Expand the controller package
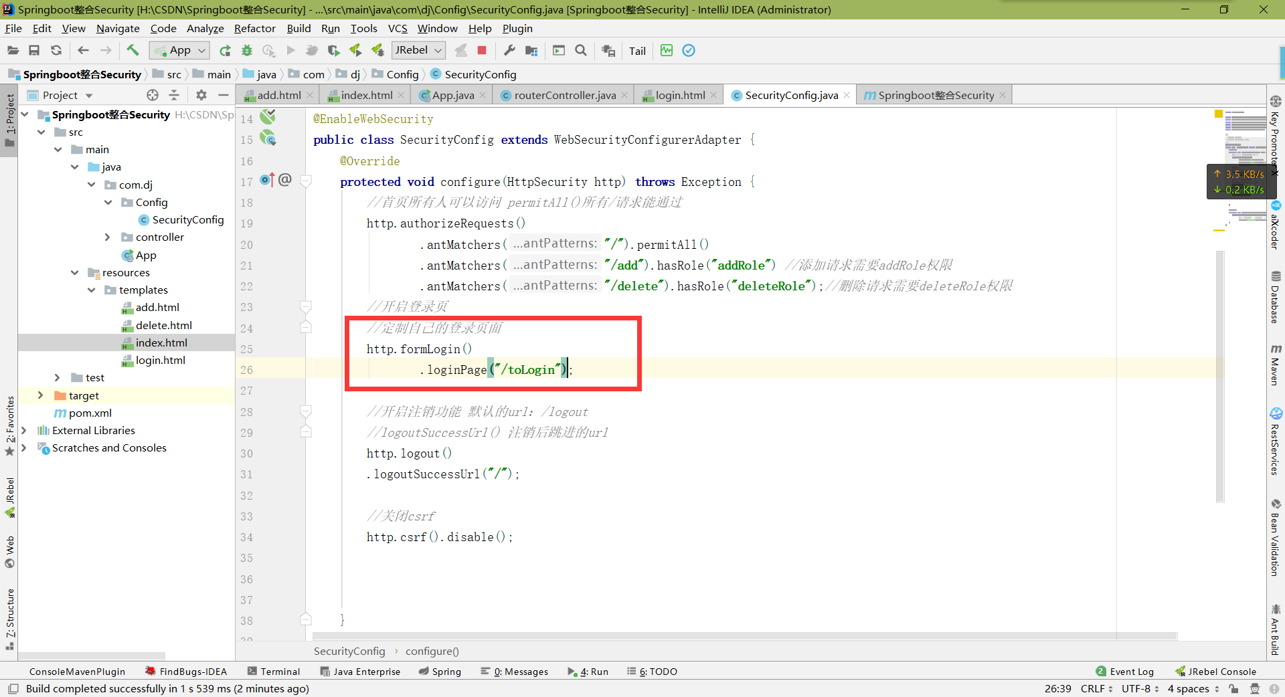Viewport: 1285px width, 697px height. click(108, 237)
